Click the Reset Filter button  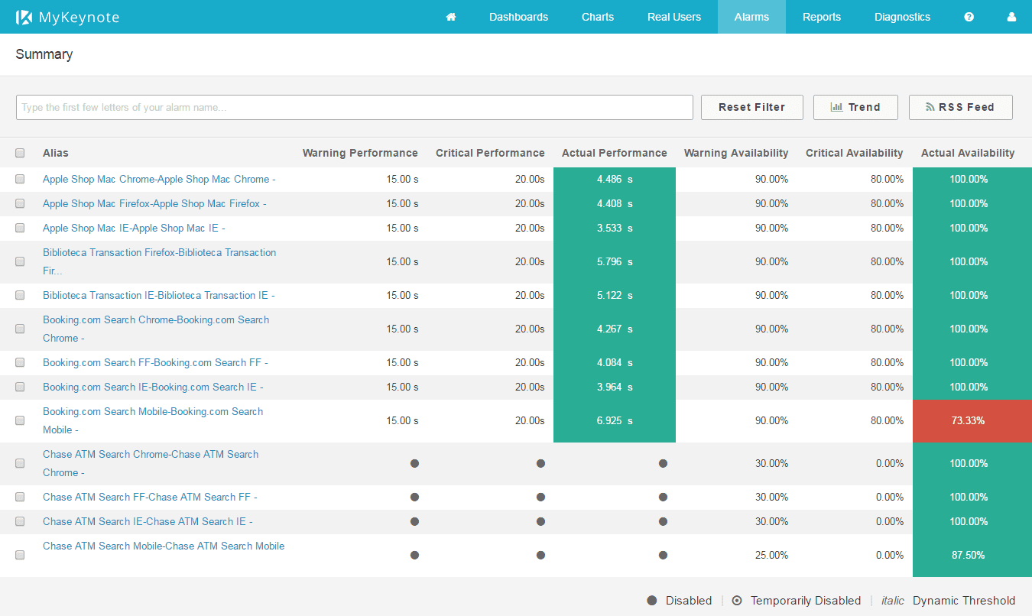751,107
